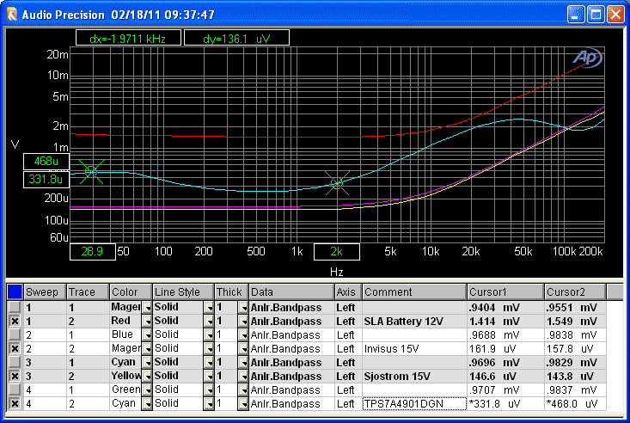Open color dropdown for the Red trace
630x423 pixels.
click(x=147, y=322)
